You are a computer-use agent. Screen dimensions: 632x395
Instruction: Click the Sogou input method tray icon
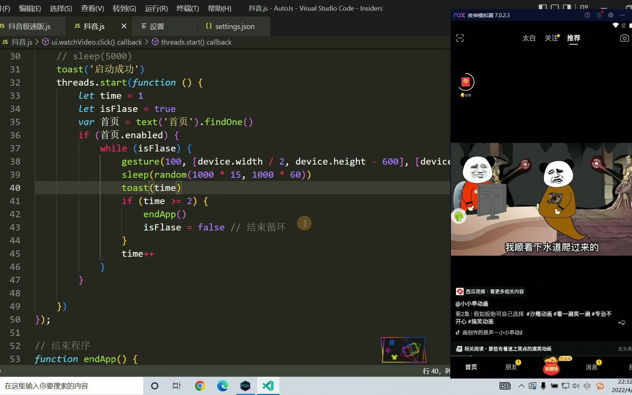[600, 386]
